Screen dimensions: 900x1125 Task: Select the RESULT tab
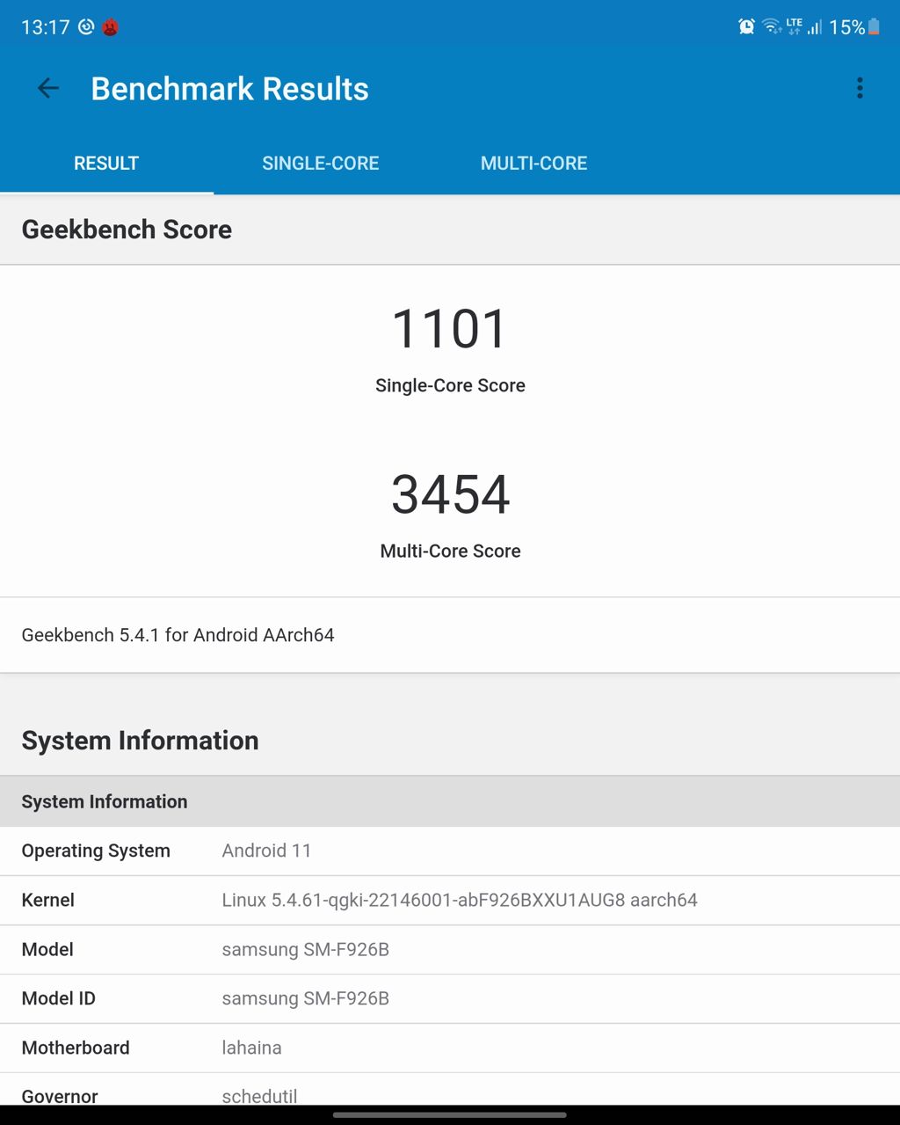coord(106,163)
